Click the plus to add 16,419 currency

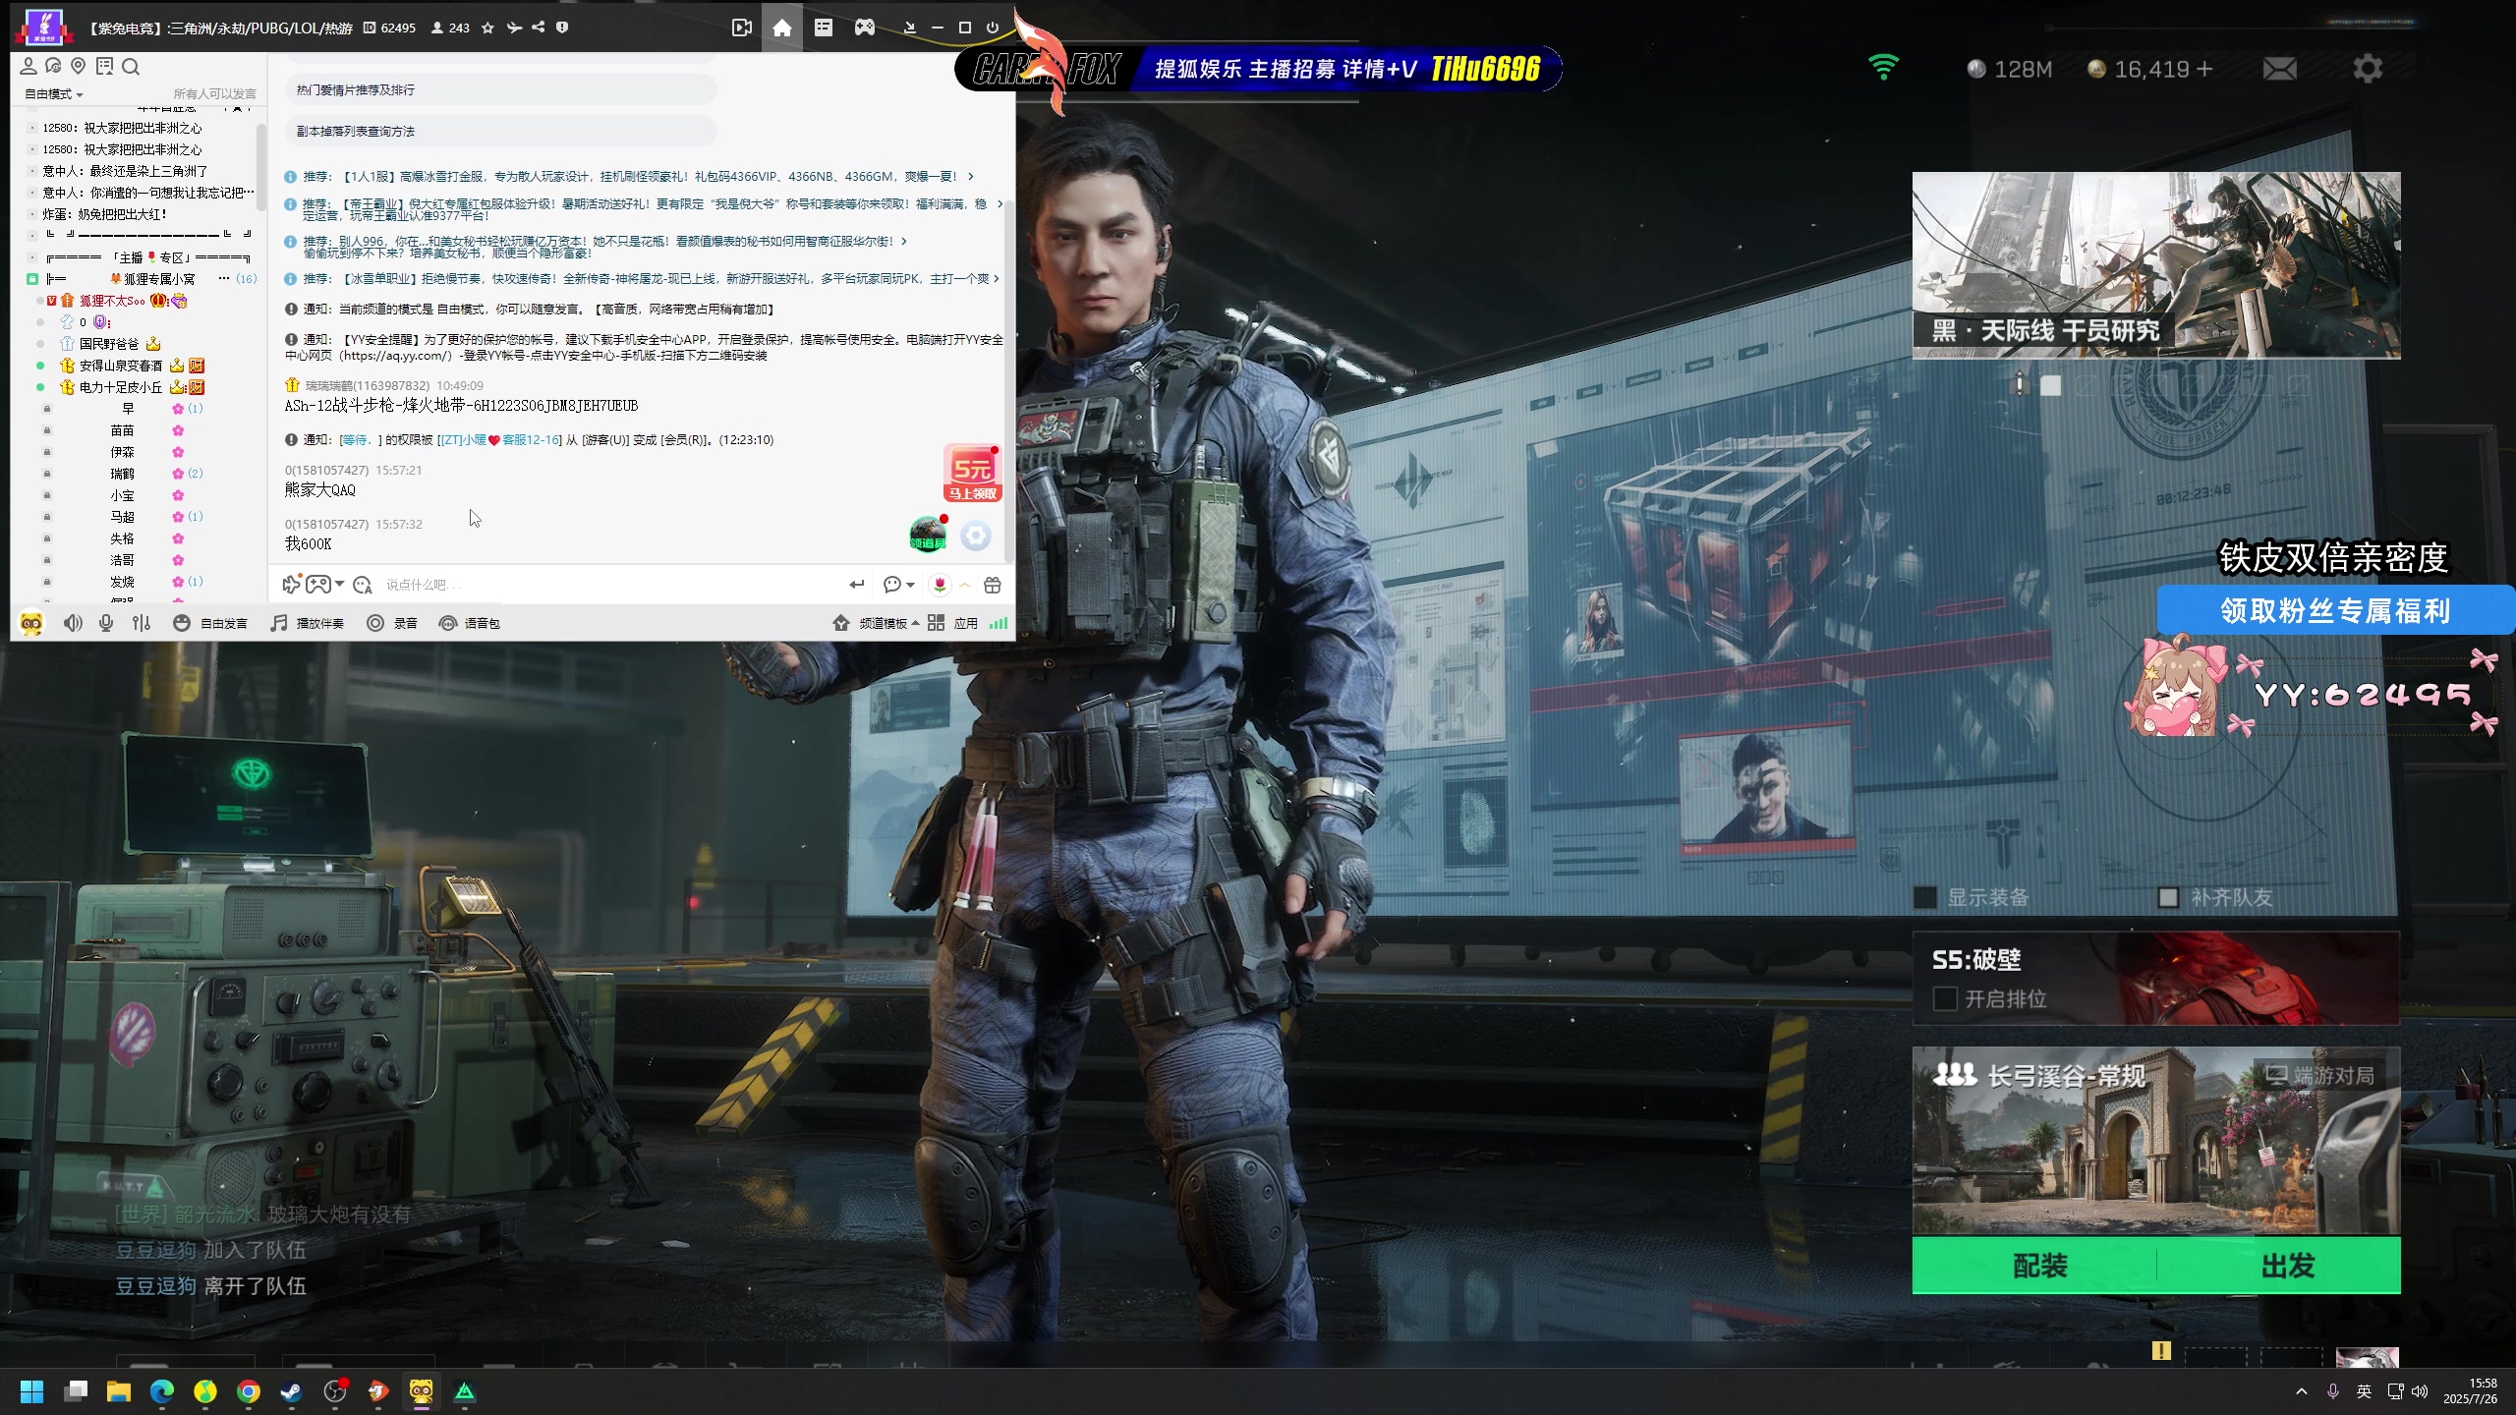point(2204,69)
